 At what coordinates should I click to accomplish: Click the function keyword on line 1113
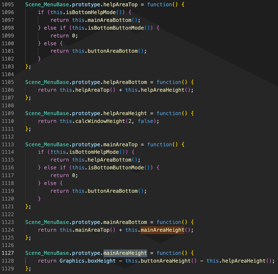(160, 144)
